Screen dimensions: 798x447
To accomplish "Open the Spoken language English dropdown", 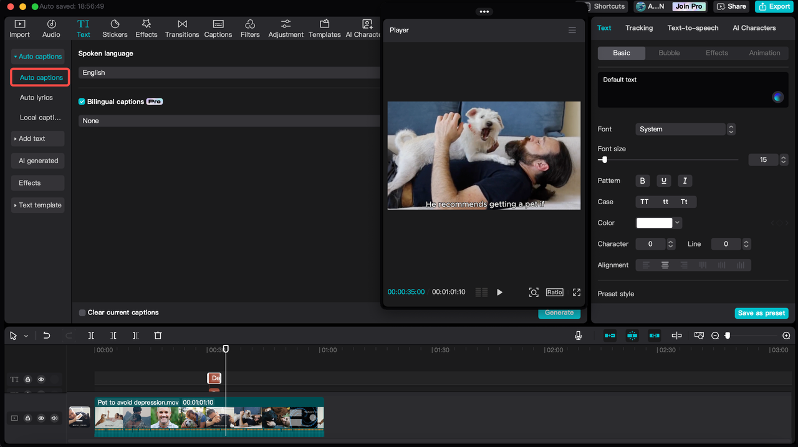I will (229, 72).
